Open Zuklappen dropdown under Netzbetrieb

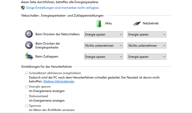147,57
